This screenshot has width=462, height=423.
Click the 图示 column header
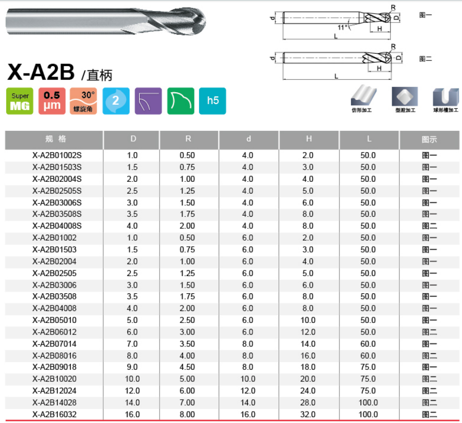[x=429, y=140]
